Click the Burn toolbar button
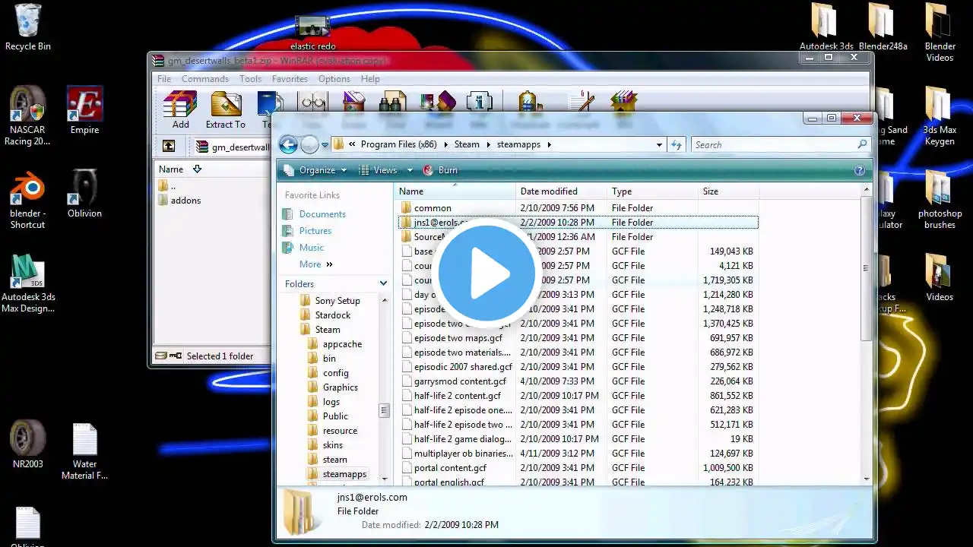 [440, 170]
